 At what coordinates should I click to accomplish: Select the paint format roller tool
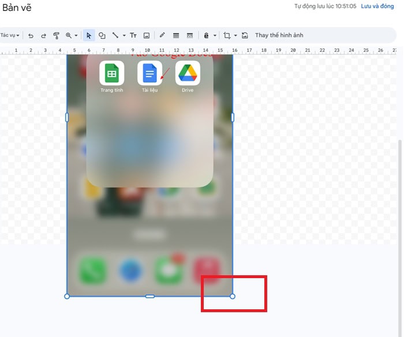coord(56,36)
